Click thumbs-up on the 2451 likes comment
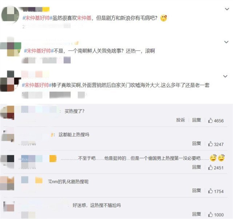Screen dimensions: 233x219 click(x=210, y=168)
